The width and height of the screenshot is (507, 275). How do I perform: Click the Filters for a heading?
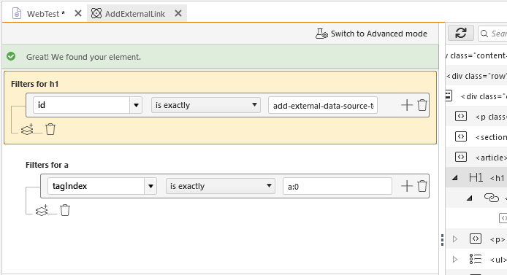click(x=47, y=165)
